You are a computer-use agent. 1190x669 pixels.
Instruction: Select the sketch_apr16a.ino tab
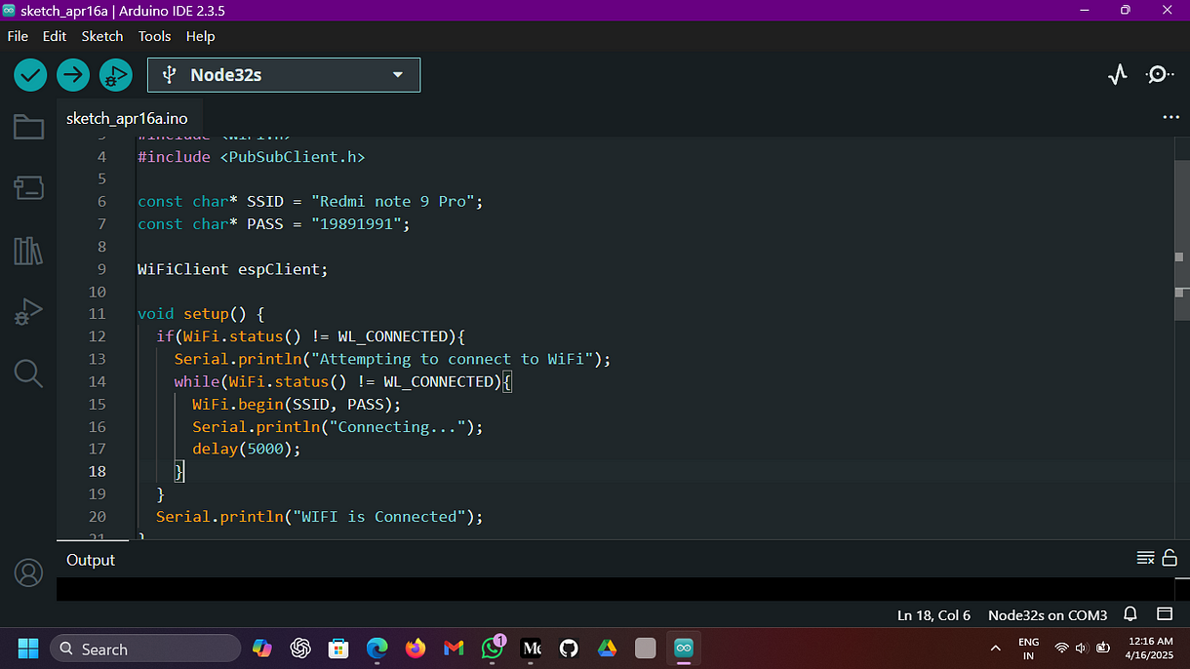click(127, 118)
